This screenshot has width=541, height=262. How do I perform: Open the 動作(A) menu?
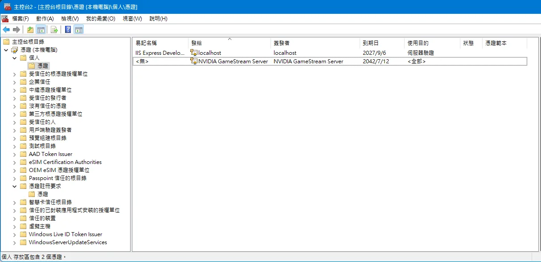(x=45, y=19)
